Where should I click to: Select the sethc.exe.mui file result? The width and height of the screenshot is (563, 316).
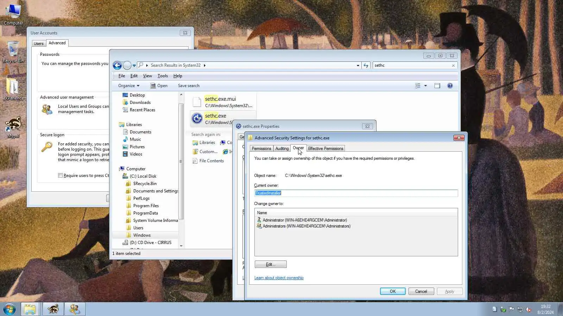pos(223,102)
